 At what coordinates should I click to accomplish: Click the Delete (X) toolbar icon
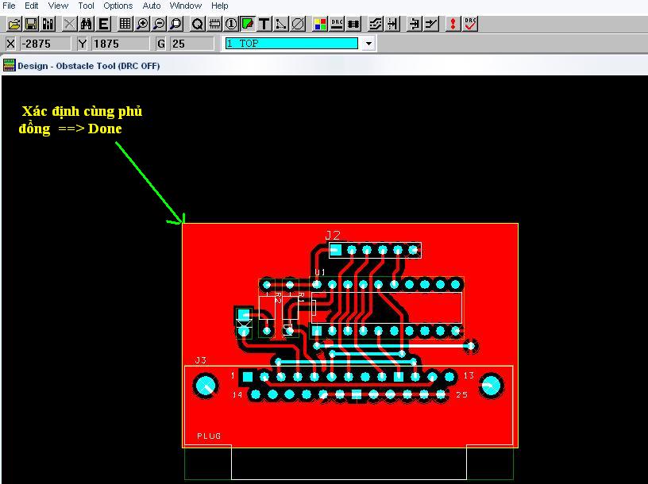click(69, 25)
